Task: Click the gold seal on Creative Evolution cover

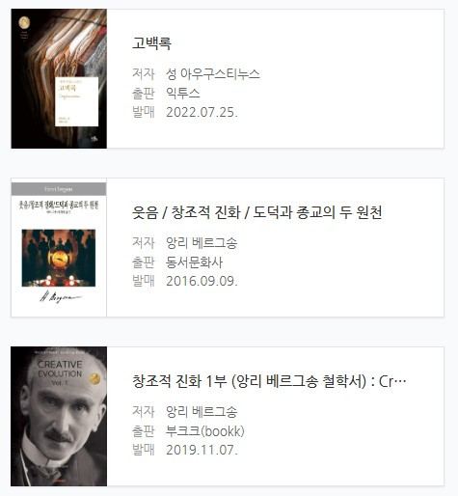Action: (x=94, y=378)
